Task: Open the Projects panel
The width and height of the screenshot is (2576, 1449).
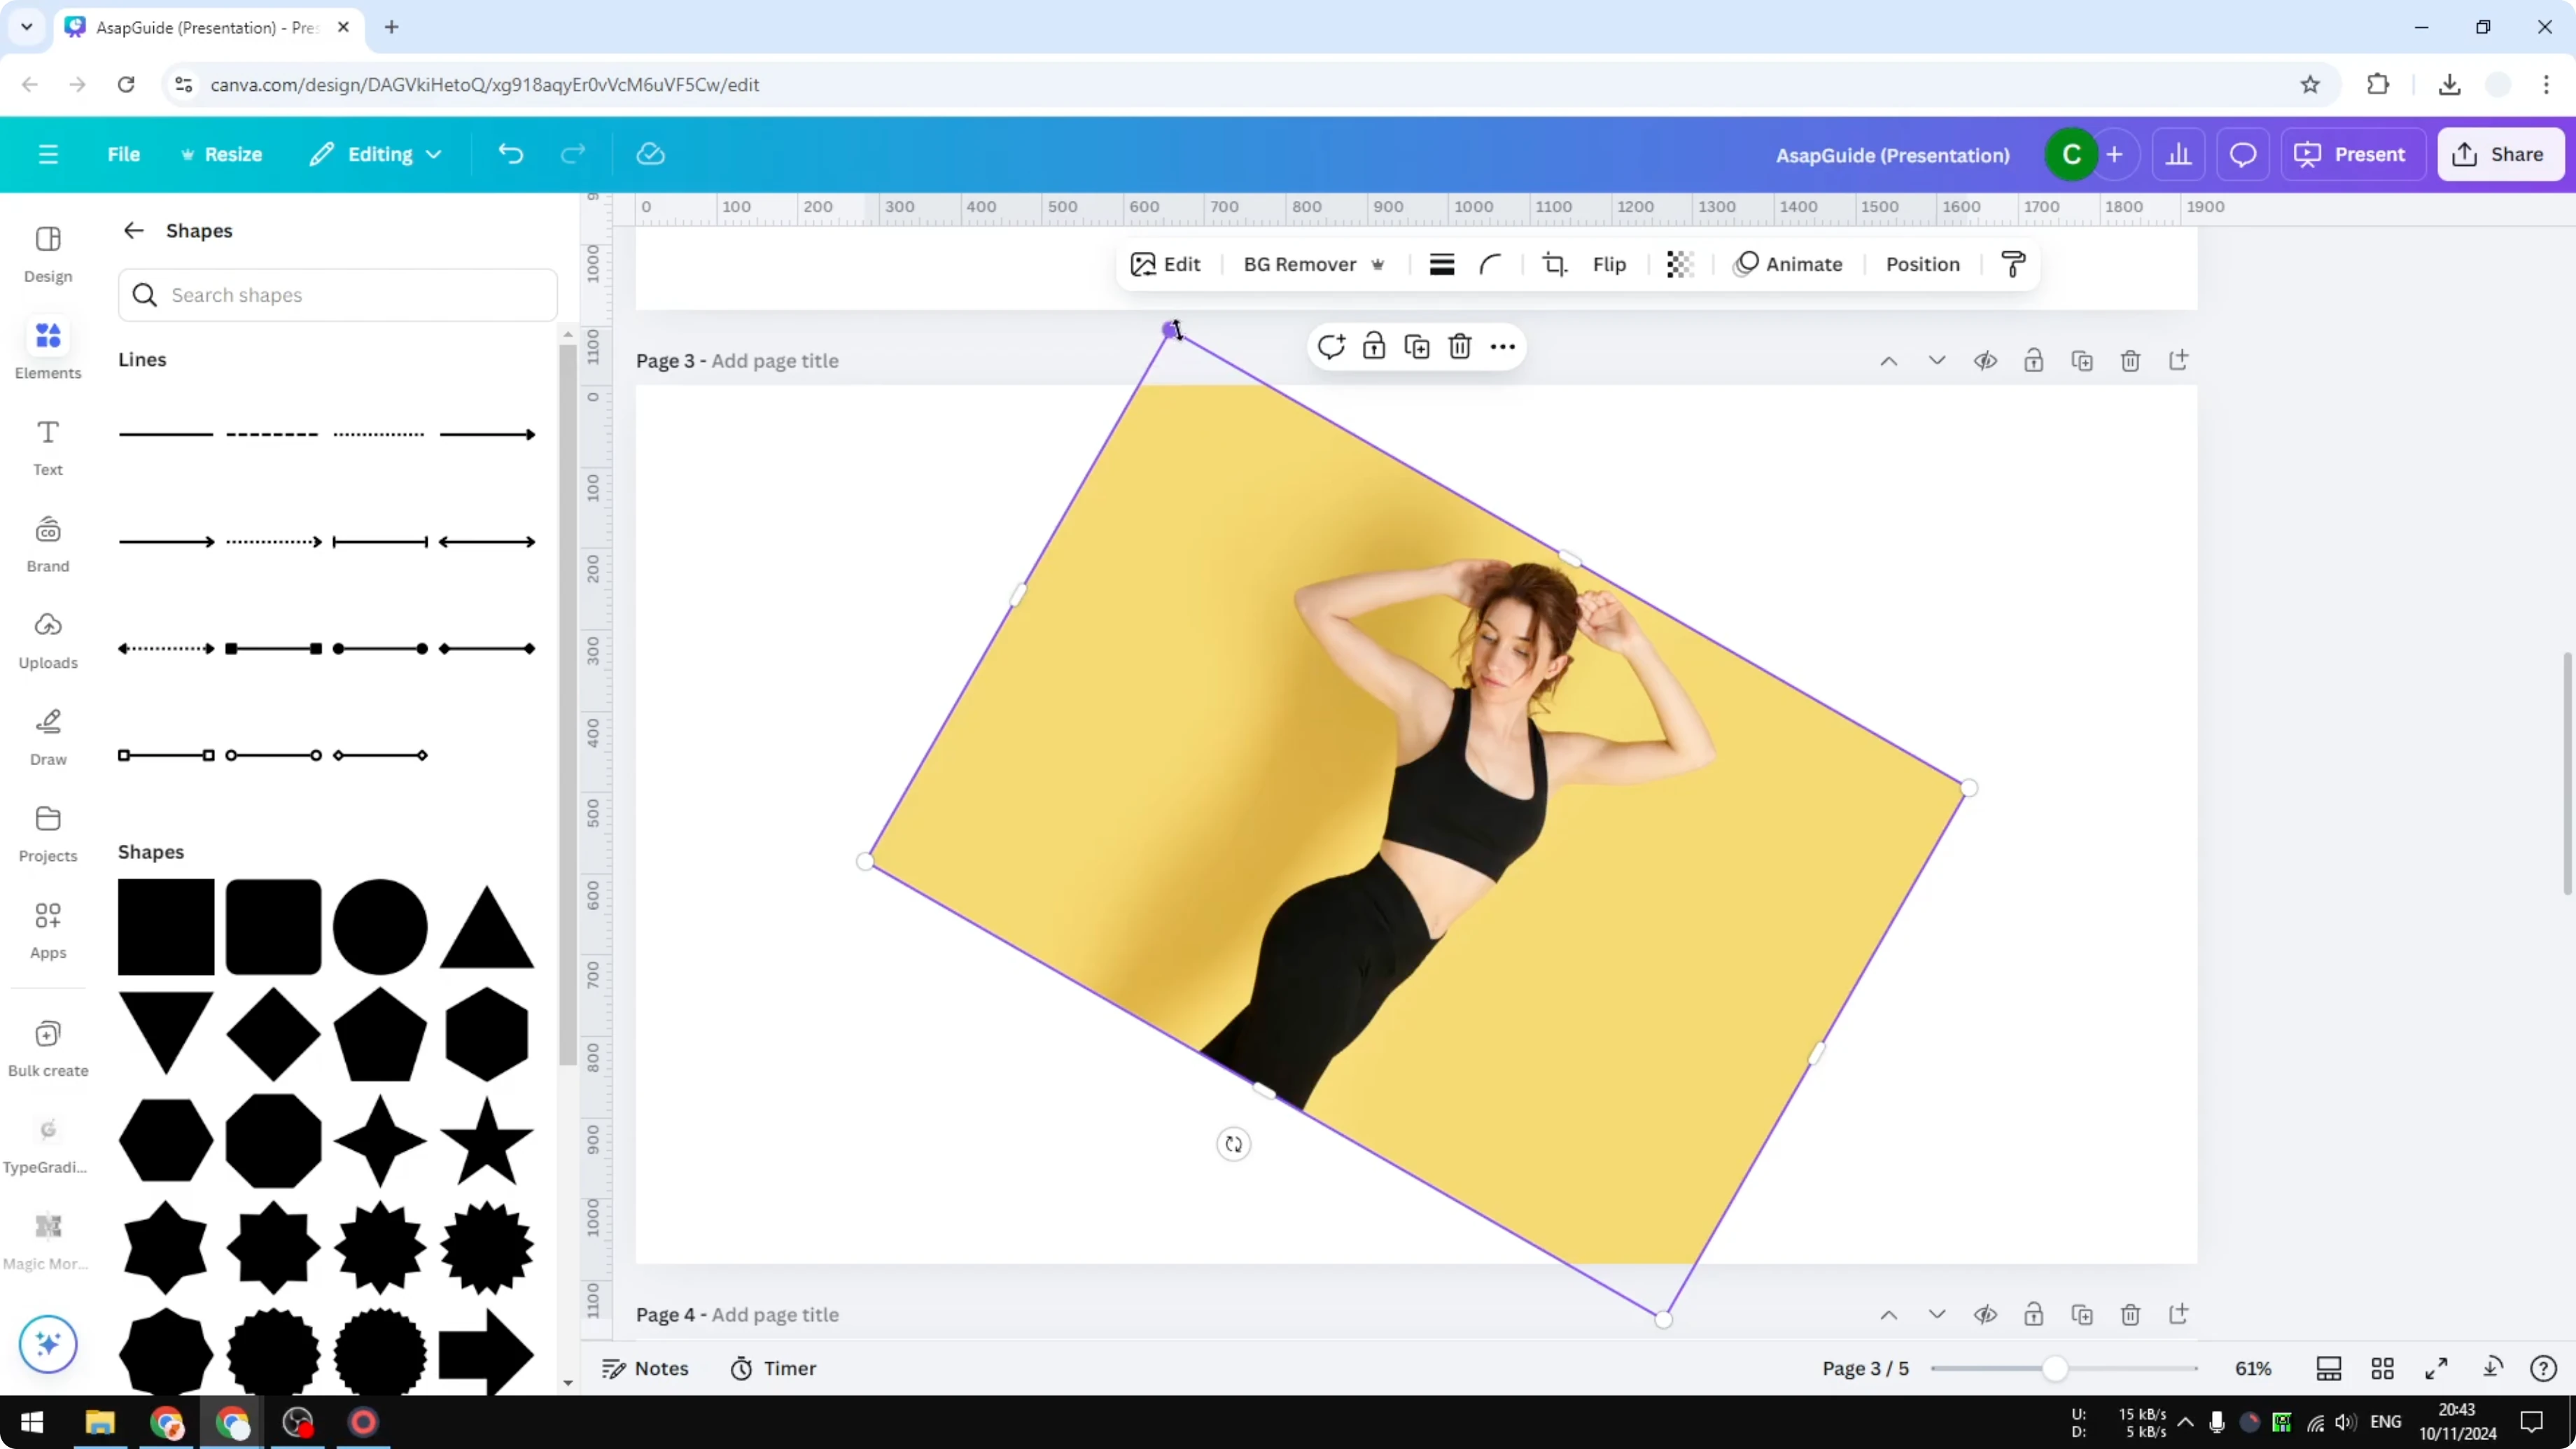Action: pyautogui.click(x=47, y=833)
